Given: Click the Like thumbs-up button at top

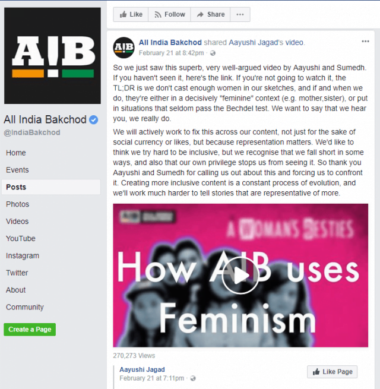Looking at the screenshot, I should pyautogui.click(x=131, y=14).
